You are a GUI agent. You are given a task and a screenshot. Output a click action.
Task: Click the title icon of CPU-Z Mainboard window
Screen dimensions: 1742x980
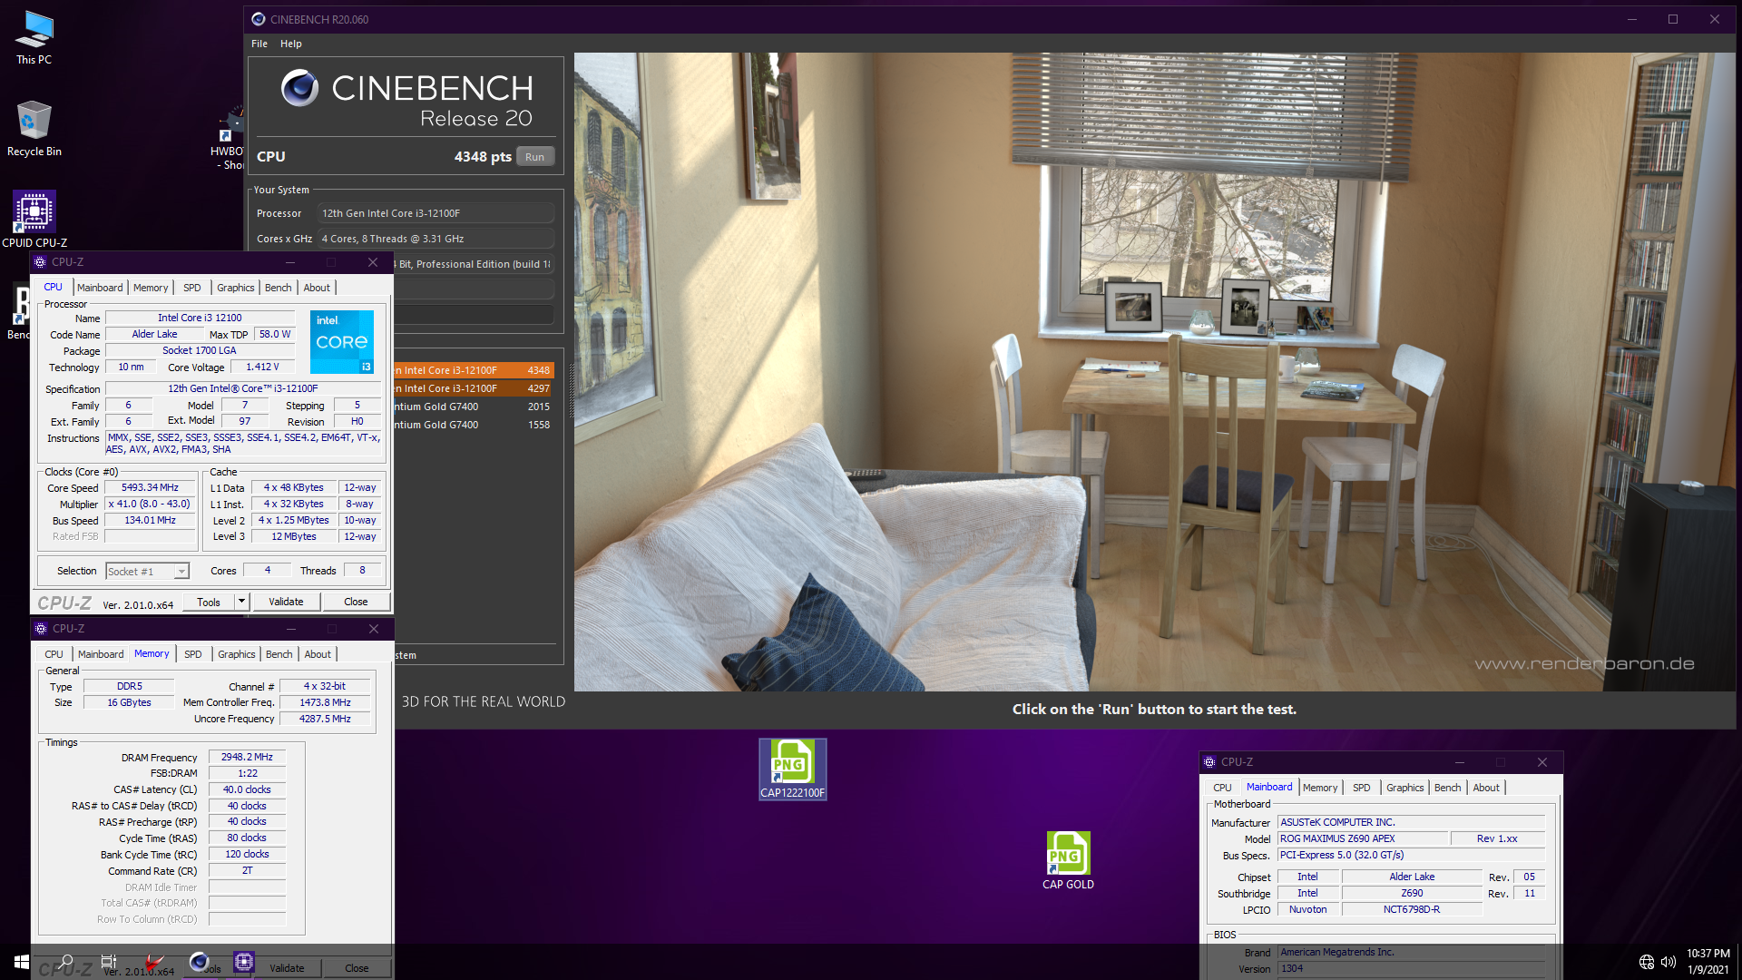[x=1209, y=762]
